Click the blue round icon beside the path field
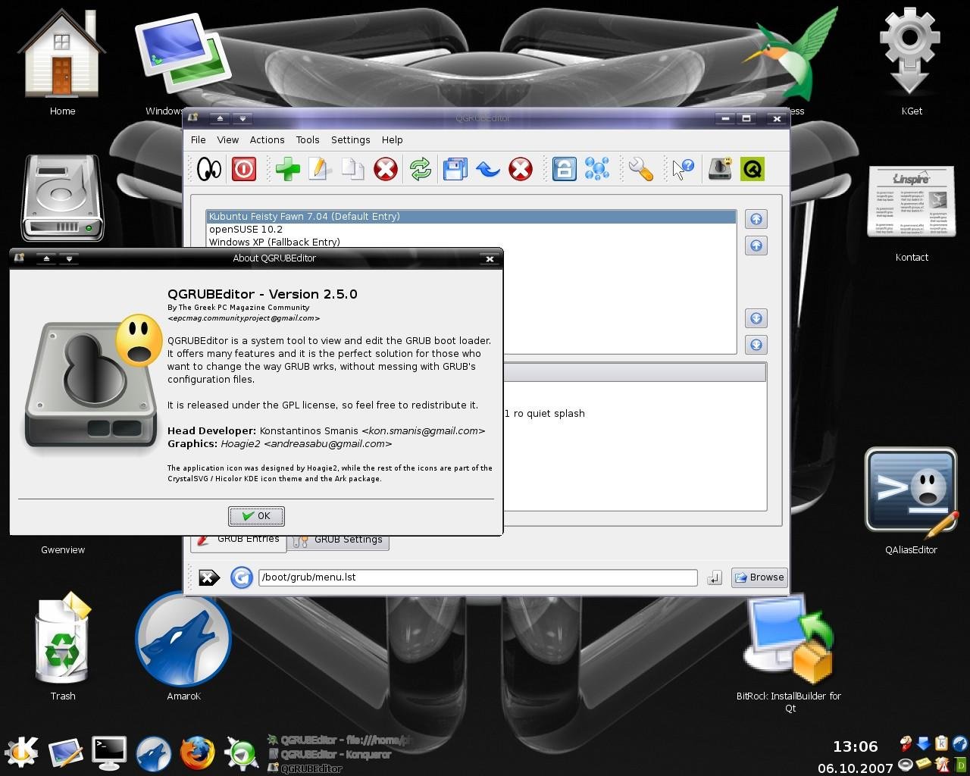This screenshot has height=776, width=970. pyautogui.click(x=241, y=578)
